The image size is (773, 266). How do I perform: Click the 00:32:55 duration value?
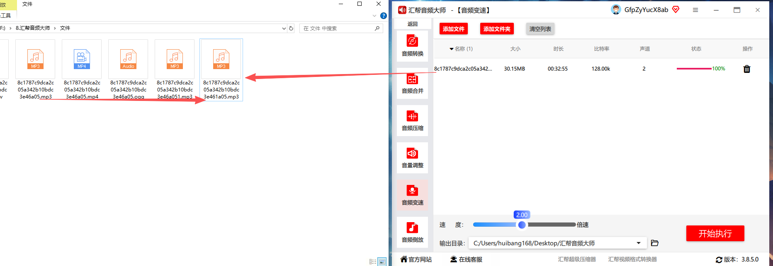click(558, 69)
